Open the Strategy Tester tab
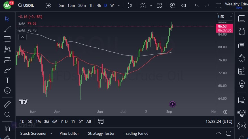The height and width of the screenshot is (139, 248). point(101,133)
